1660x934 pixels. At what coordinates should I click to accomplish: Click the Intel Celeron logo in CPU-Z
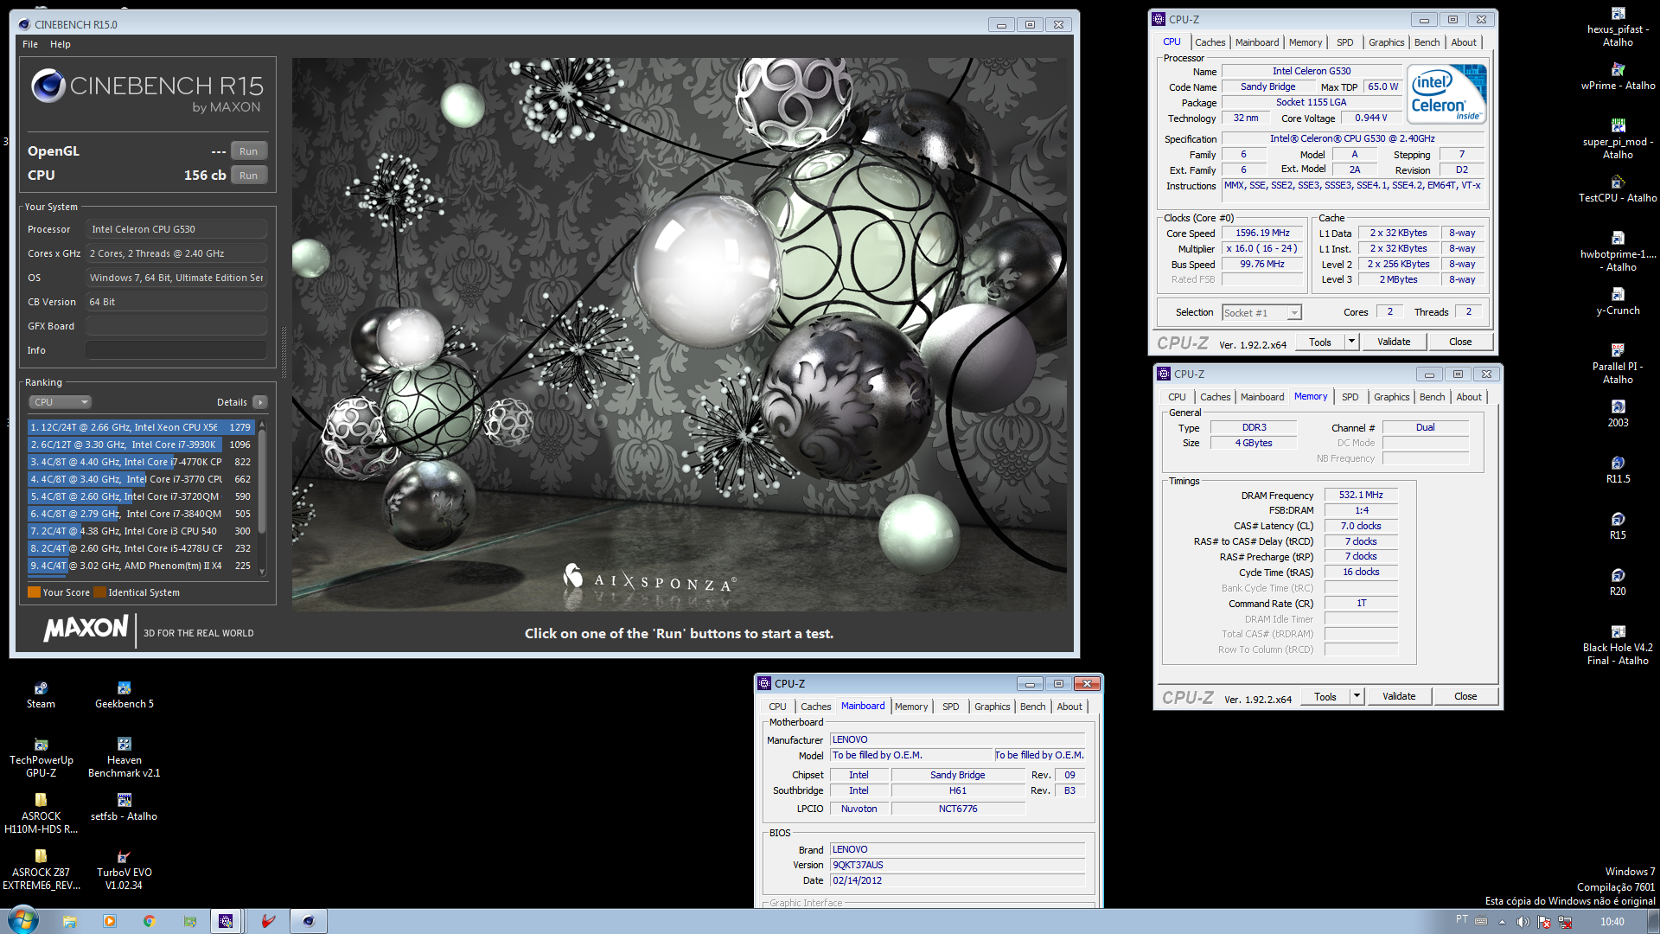coord(1446,94)
